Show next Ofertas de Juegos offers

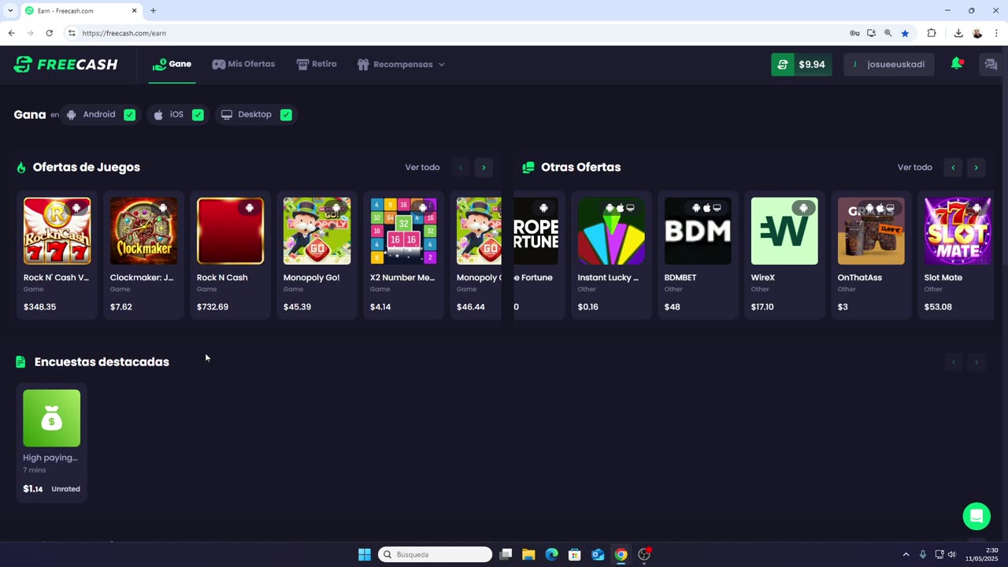484,167
